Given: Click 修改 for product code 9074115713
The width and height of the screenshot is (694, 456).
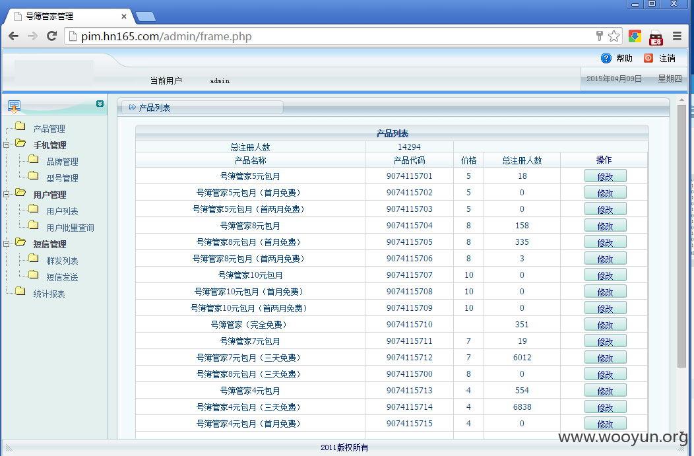Looking at the screenshot, I should coord(605,391).
